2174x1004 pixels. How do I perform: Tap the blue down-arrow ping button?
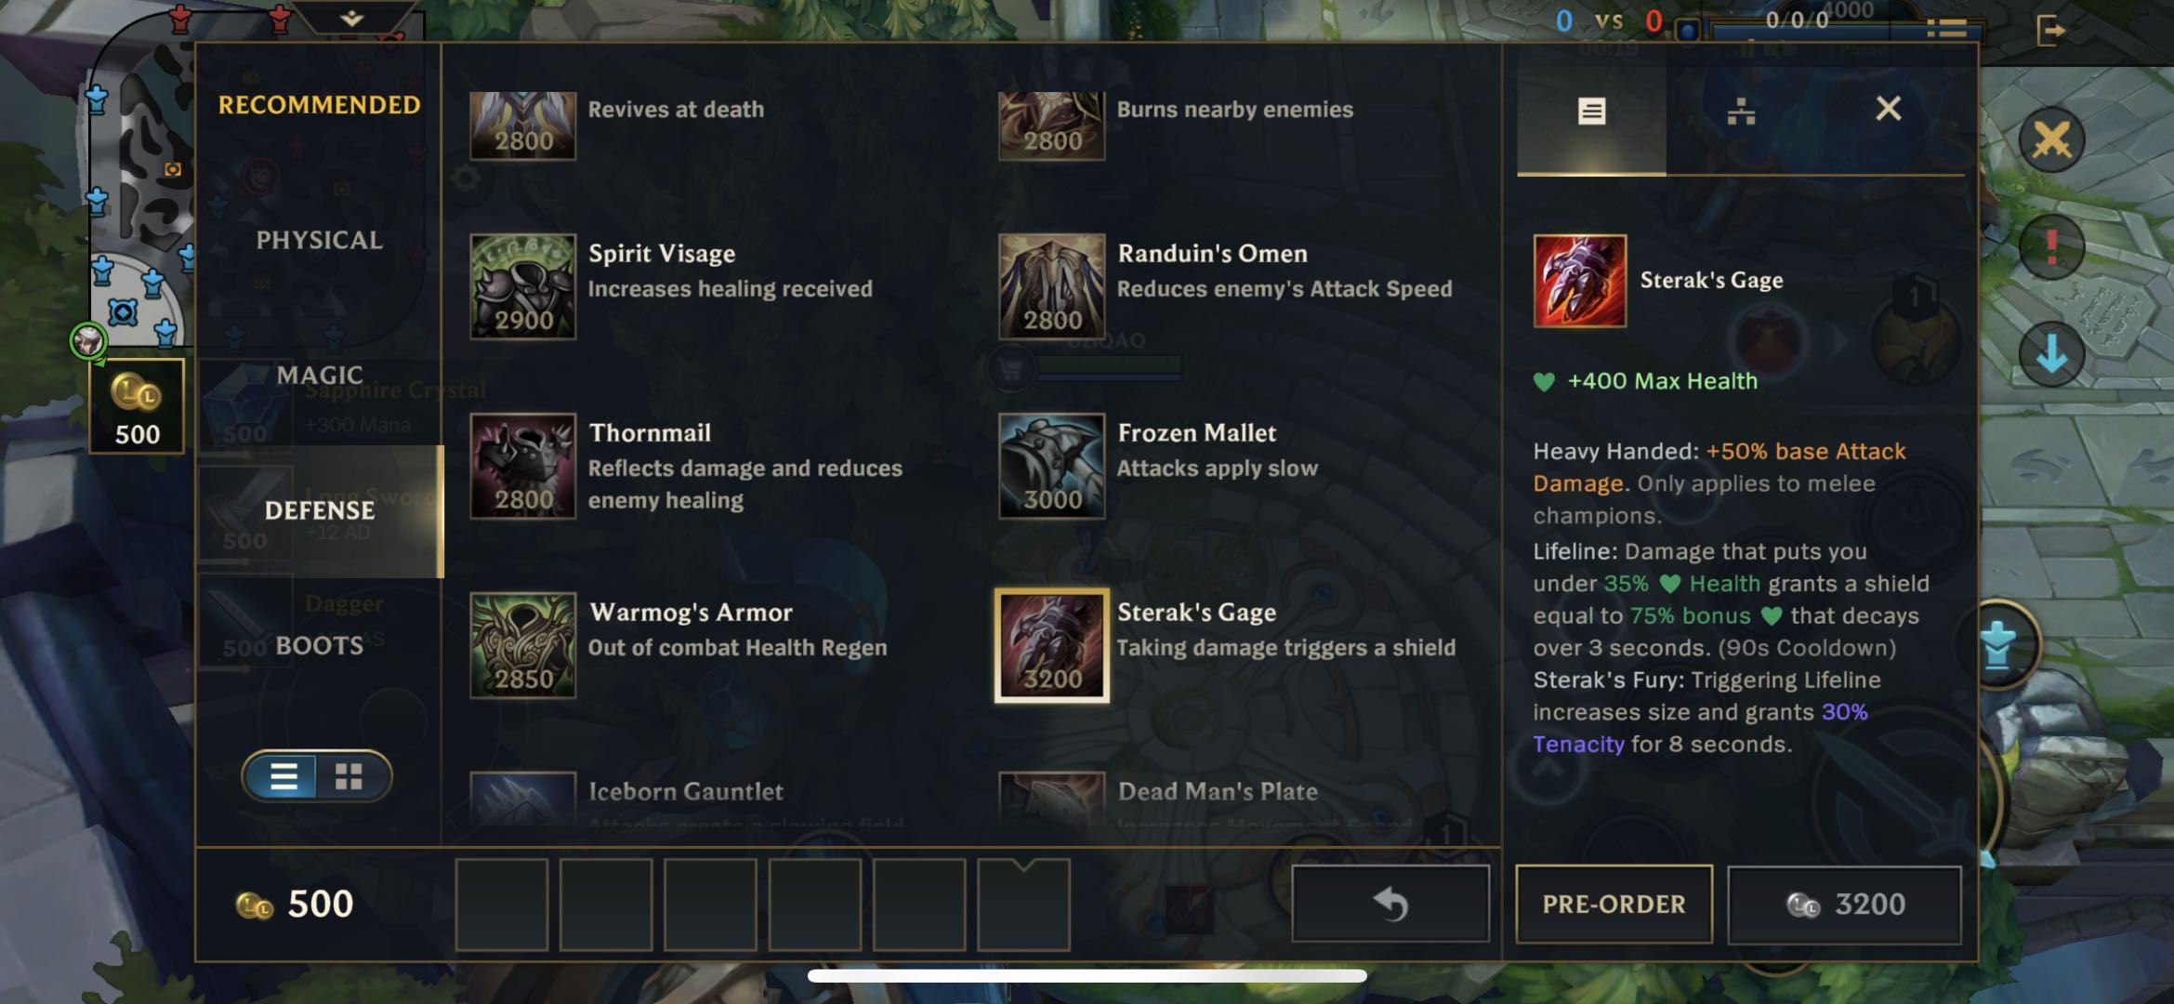(2051, 354)
